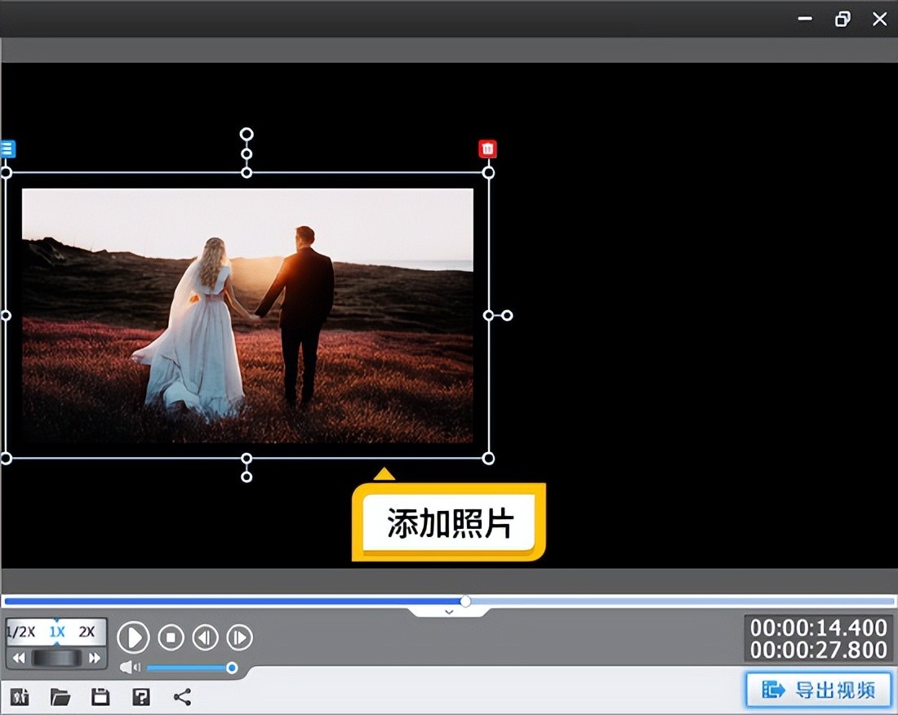Open the settings tools icon in bottom toolbar
The width and height of the screenshot is (898, 715).
pos(20,696)
